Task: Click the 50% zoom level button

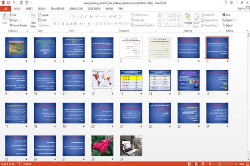Action: pyautogui.click(x=242, y=164)
